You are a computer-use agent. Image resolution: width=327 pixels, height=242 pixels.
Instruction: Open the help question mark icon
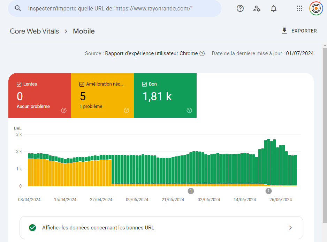click(240, 8)
